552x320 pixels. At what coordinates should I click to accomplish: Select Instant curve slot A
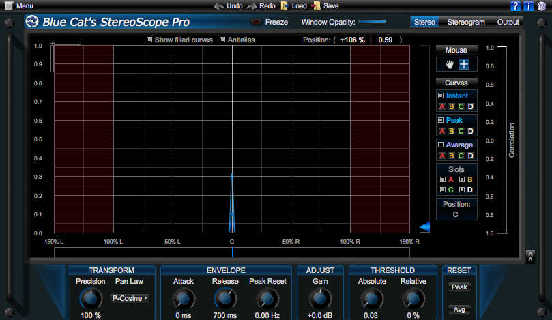click(x=442, y=106)
